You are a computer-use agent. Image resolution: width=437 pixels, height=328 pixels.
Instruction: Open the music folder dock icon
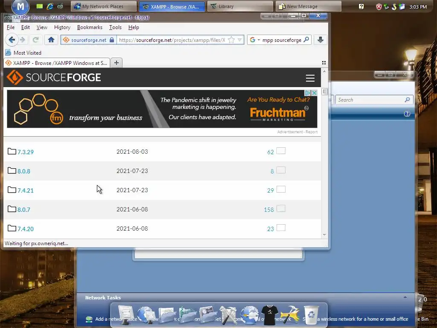[188, 315]
